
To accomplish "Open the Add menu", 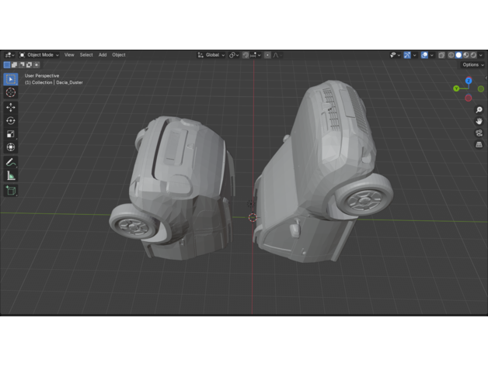I will pos(103,55).
